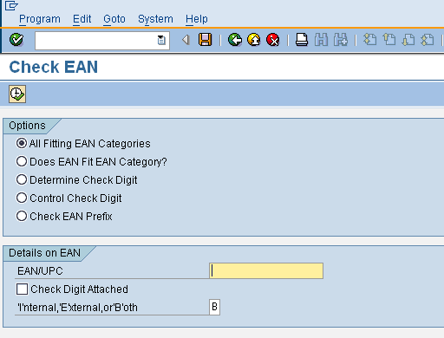Click the Find binoculars icon
This screenshot has height=338, width=444.
(321, 40)
